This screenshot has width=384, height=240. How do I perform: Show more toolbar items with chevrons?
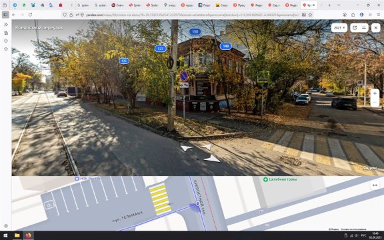tap(370, 15)
